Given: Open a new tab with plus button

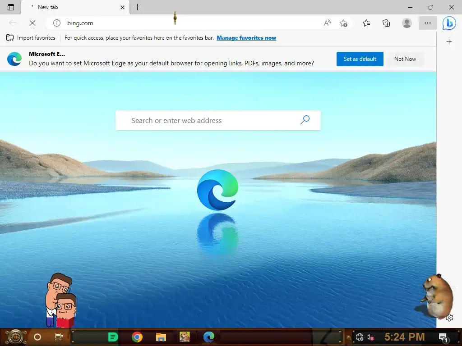Looking at the screenshot, I should point(137,7).
